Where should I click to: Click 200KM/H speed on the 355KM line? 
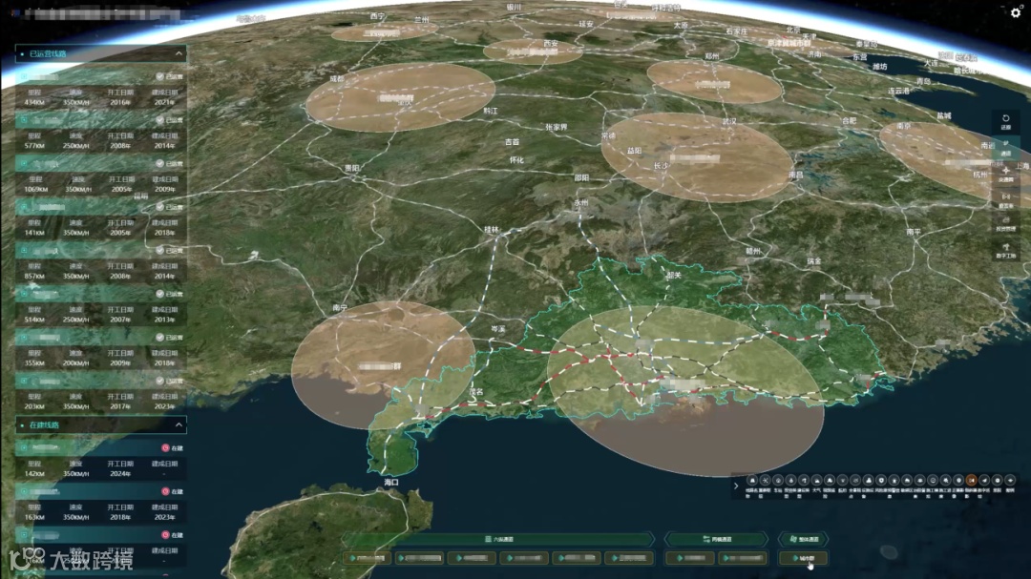point(76,362)
